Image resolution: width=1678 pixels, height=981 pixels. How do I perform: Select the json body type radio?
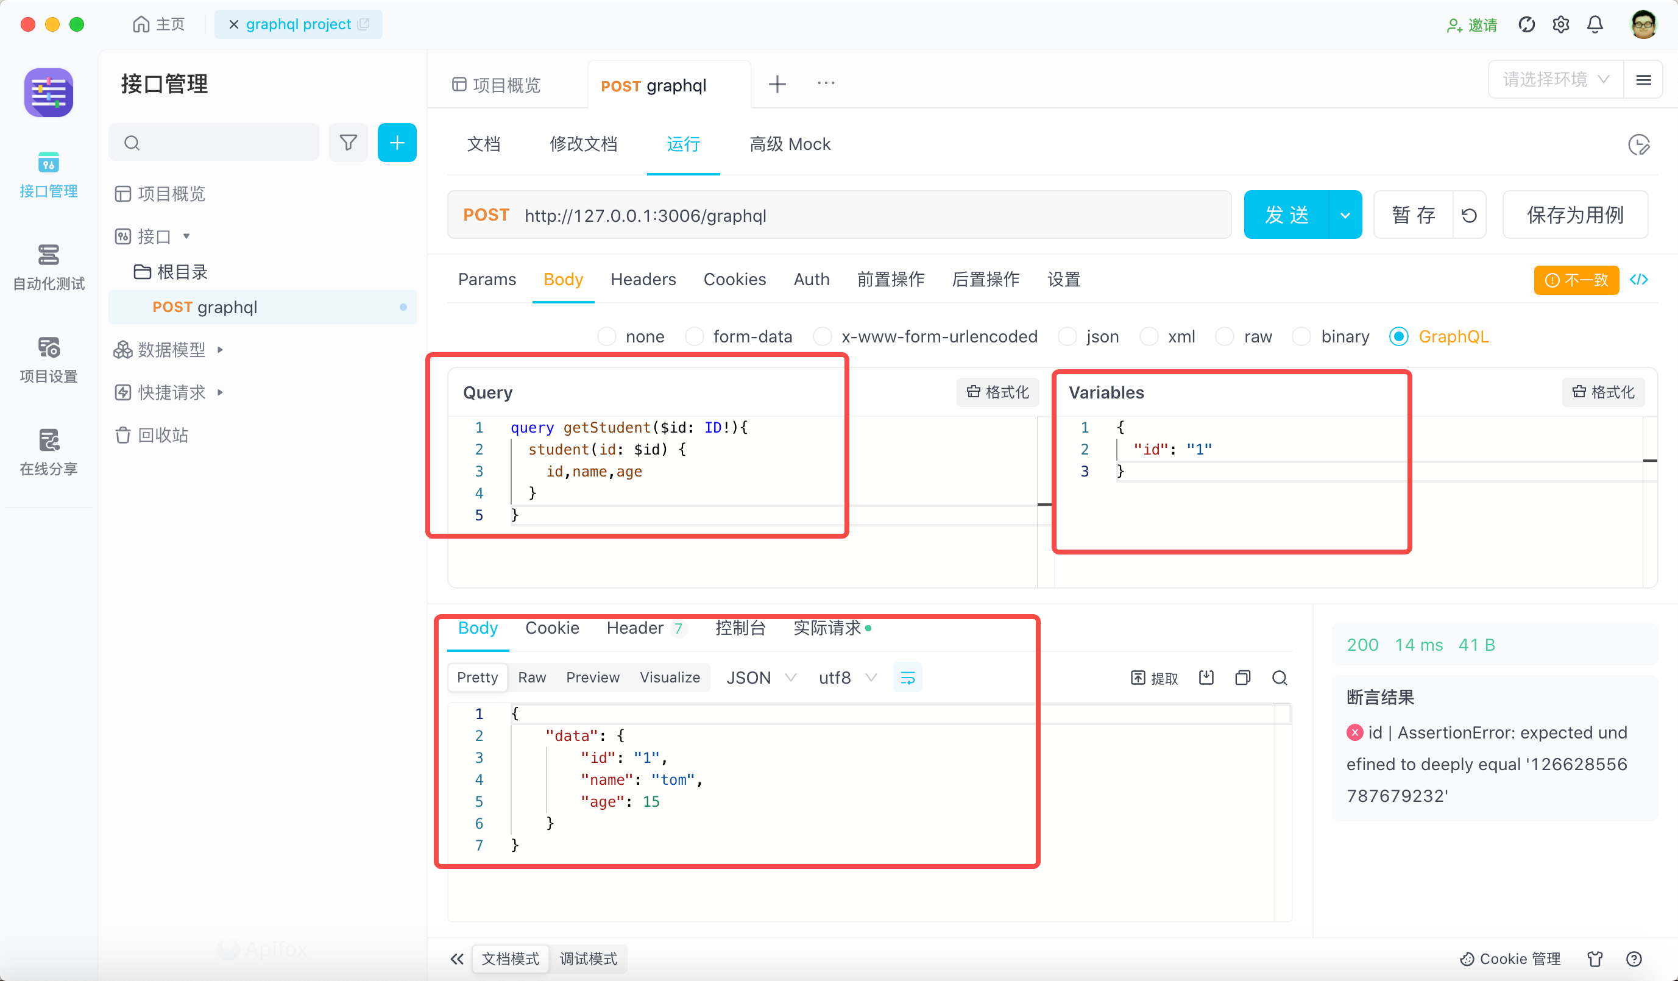[1067, 336]
